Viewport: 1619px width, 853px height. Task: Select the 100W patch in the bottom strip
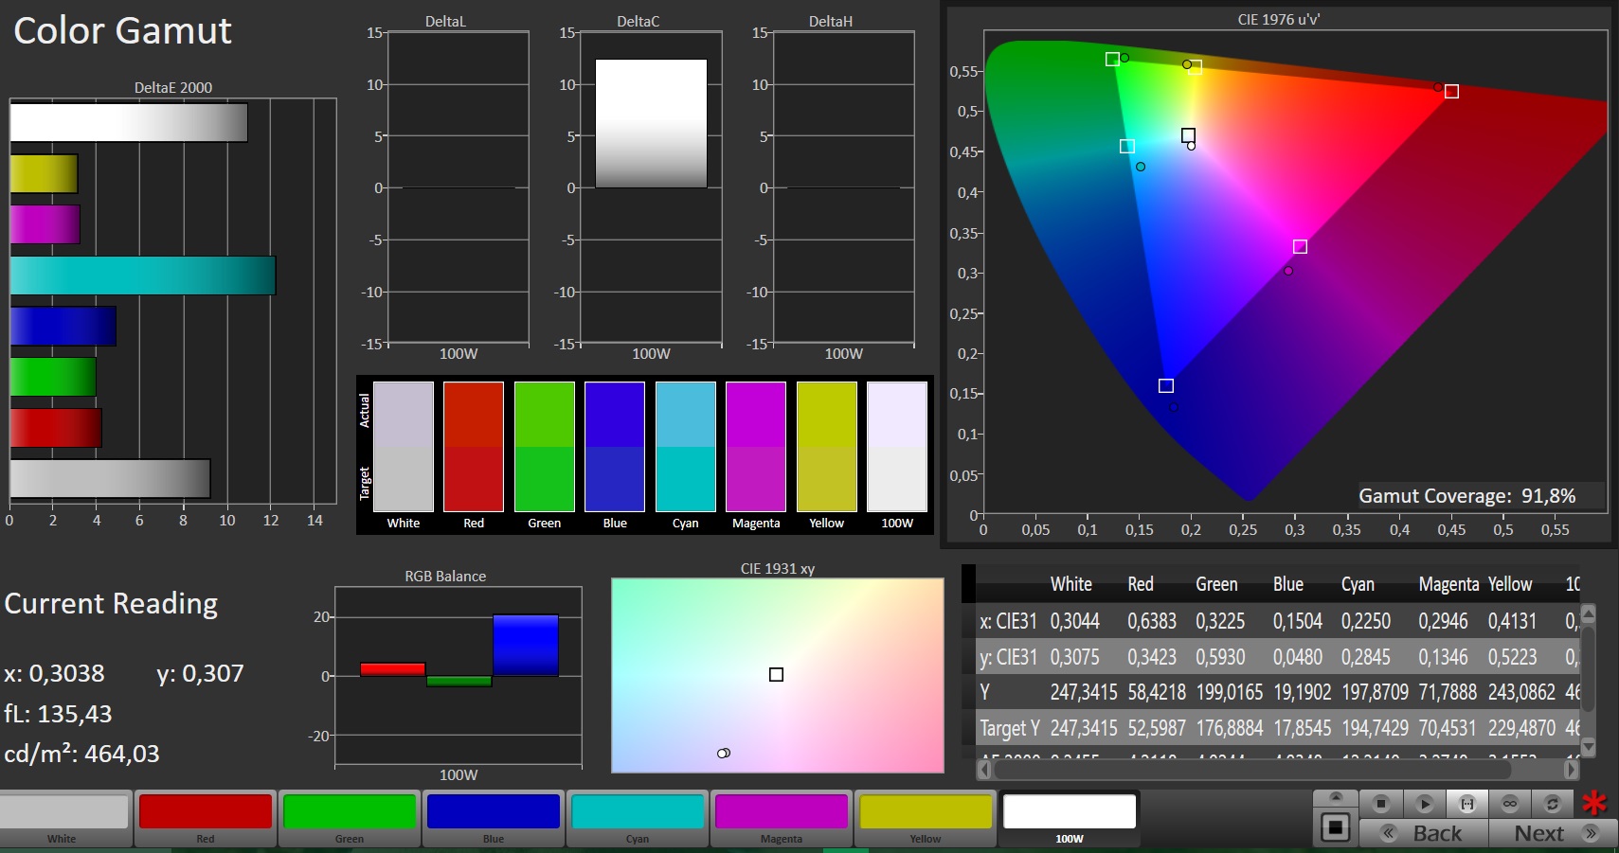coord(1070,819)
